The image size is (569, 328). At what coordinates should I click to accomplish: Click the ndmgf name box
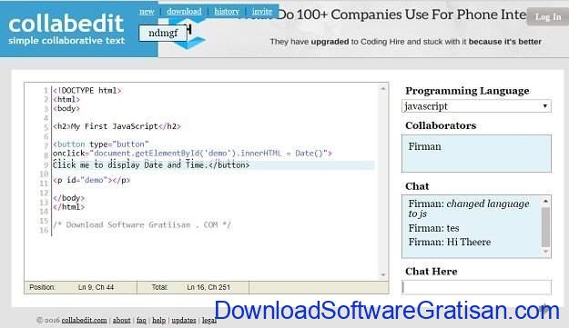click(163, 33)
